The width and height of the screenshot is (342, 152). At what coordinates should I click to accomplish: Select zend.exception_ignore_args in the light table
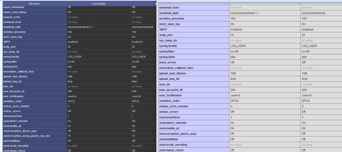(x=178, y=134)
